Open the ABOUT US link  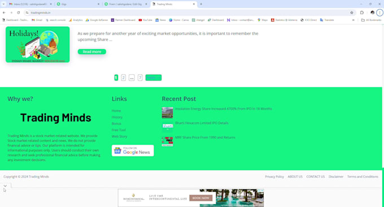[295, 176]
